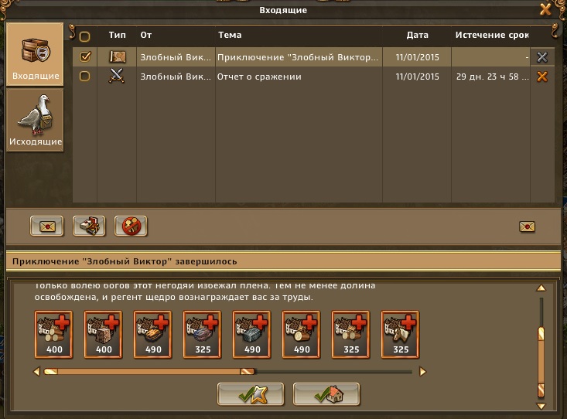Screen dimensions: 567x419
Task: Click the new mail envelope button on the left
Action: tap(47, 227)
